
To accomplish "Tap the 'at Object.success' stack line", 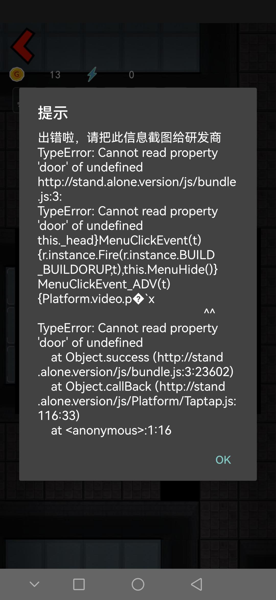I will [137, 357].
